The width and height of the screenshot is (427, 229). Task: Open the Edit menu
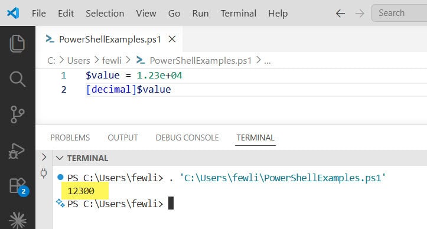point(66,13)
